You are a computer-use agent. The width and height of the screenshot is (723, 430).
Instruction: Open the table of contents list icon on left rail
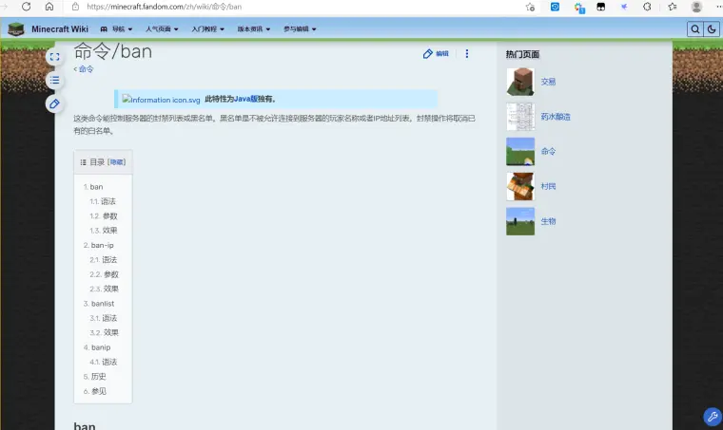(54, 81)
